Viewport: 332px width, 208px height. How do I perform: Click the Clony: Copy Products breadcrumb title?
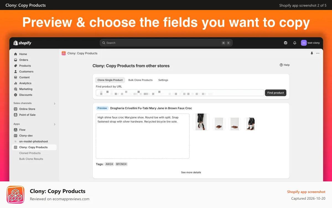[x=82, y=53]
